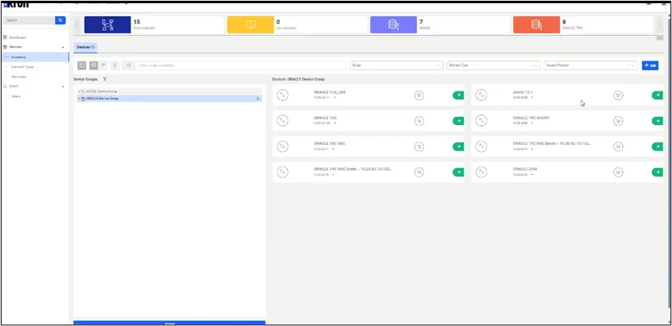The image size is (672, 326).
Task: Click the connection type icon on ORACLE 19C AGENT card
Action: coord(618,121)
